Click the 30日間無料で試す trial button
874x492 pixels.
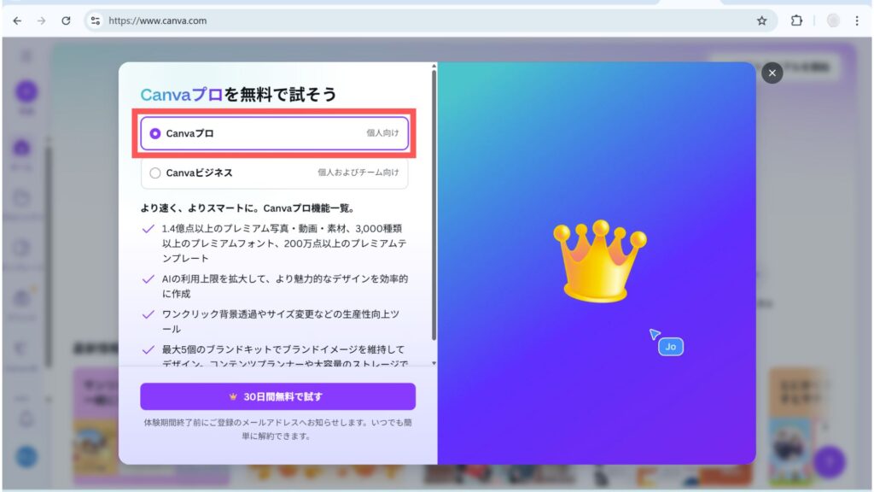277,396
